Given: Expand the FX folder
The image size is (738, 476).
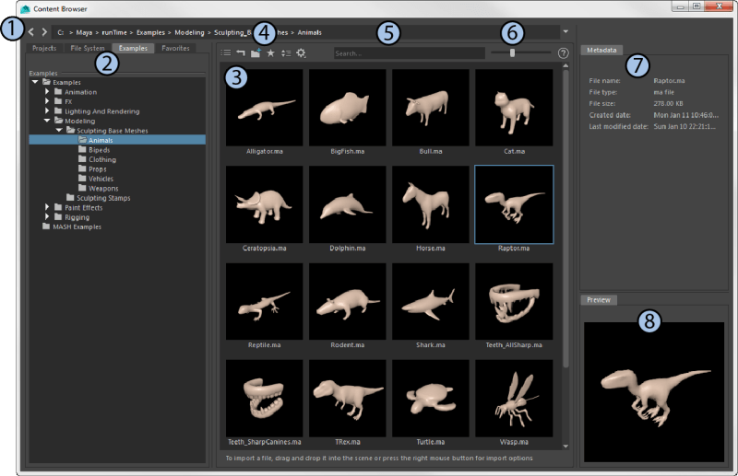Looking at the screenshot, I should pos(47,101).
